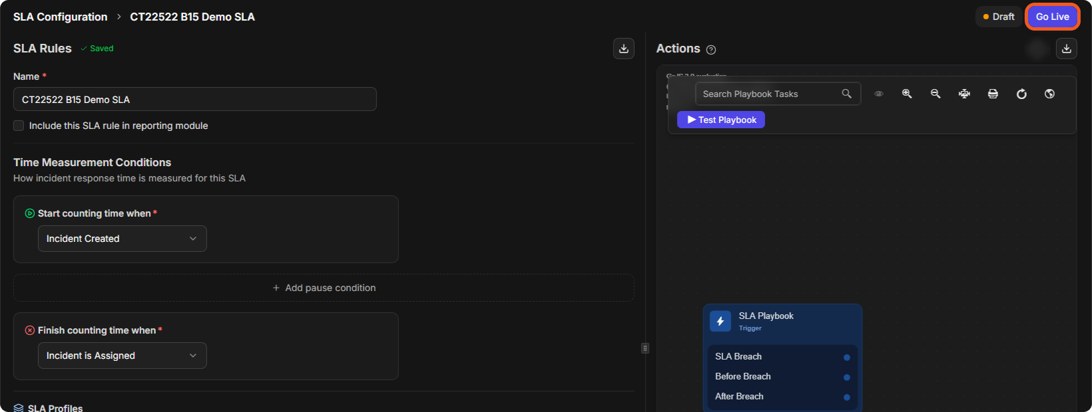Download the Actions playbook
1092x412 pixels.
coord(1067,49)
